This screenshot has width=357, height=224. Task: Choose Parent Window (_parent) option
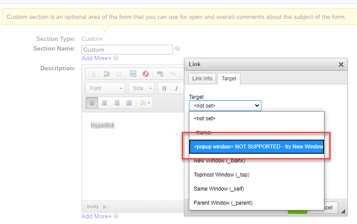click(257, 202)
